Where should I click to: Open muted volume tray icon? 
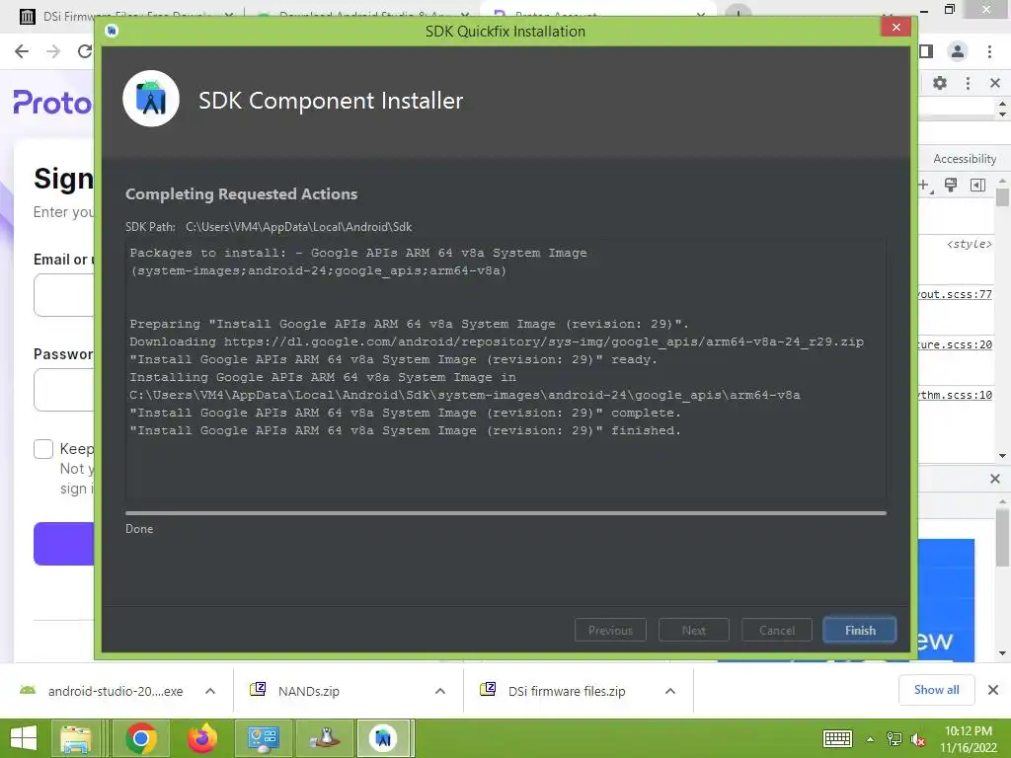coord(918,739)
